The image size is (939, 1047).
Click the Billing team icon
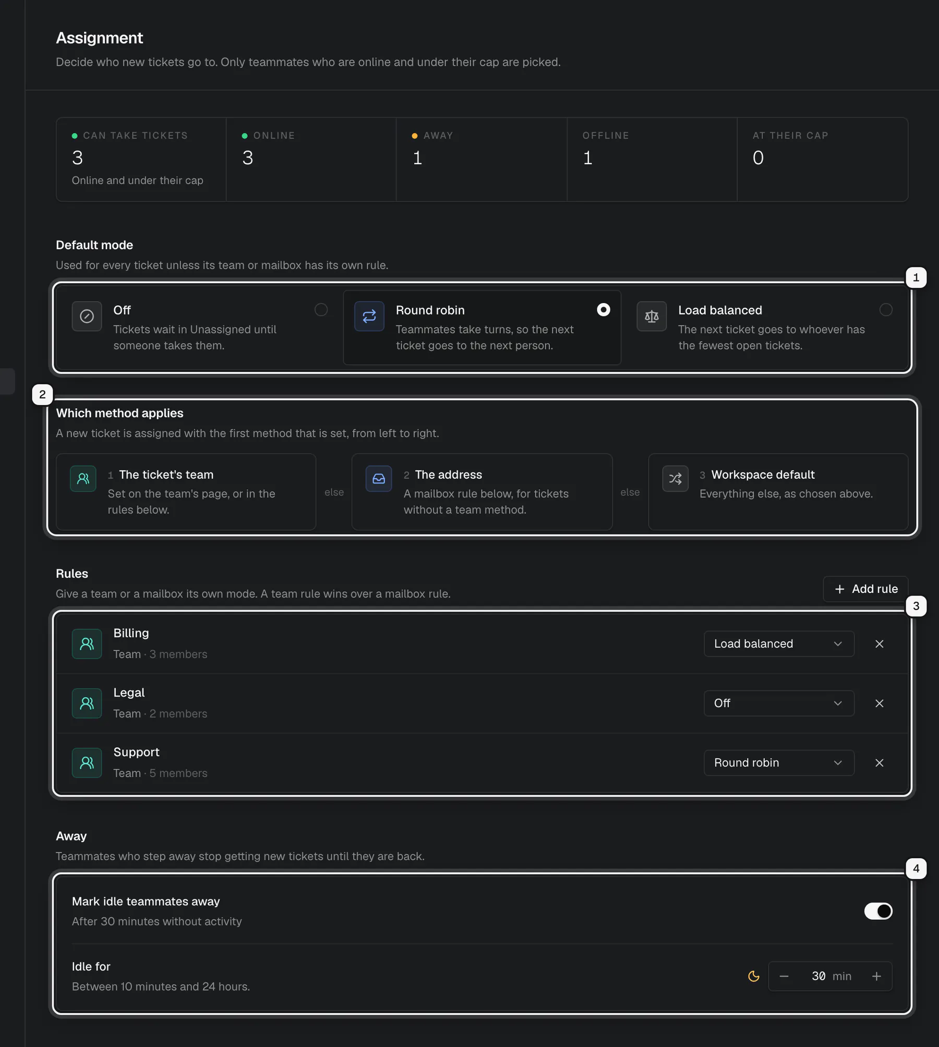click(x=87, y=644)
